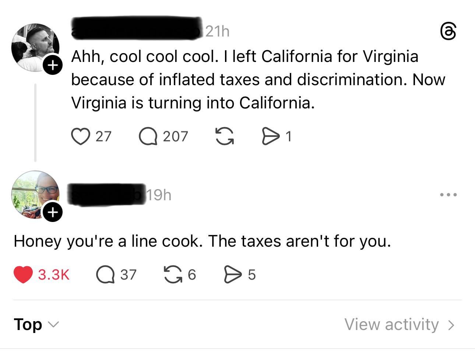The image size is (475, 361).
Task: Open the Threads logo icon
Action: click(448, 32)
